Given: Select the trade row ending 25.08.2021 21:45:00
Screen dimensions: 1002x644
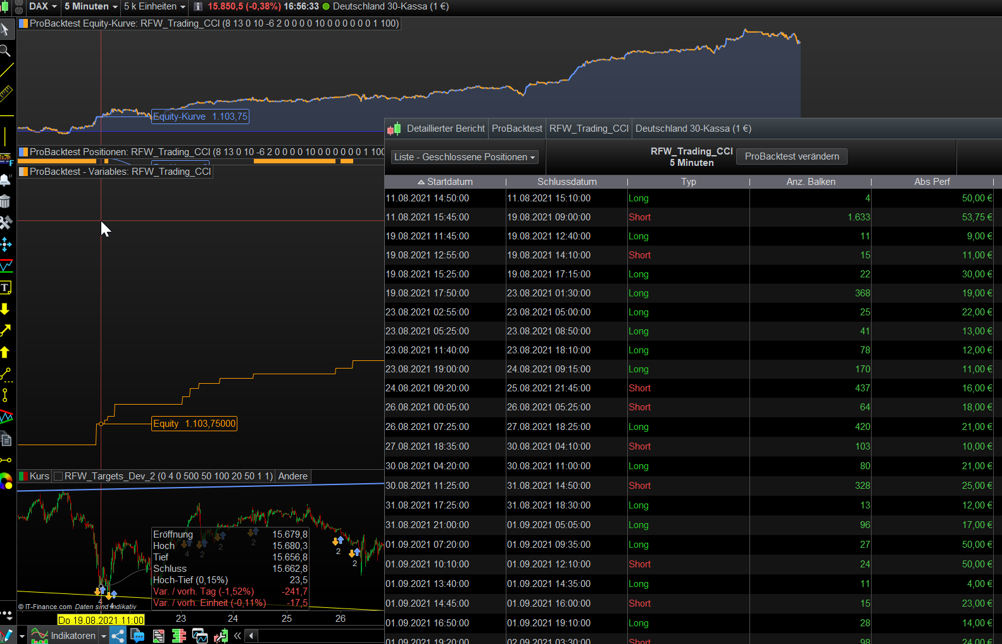Looking at the screenshot, I should pos(690,388).
